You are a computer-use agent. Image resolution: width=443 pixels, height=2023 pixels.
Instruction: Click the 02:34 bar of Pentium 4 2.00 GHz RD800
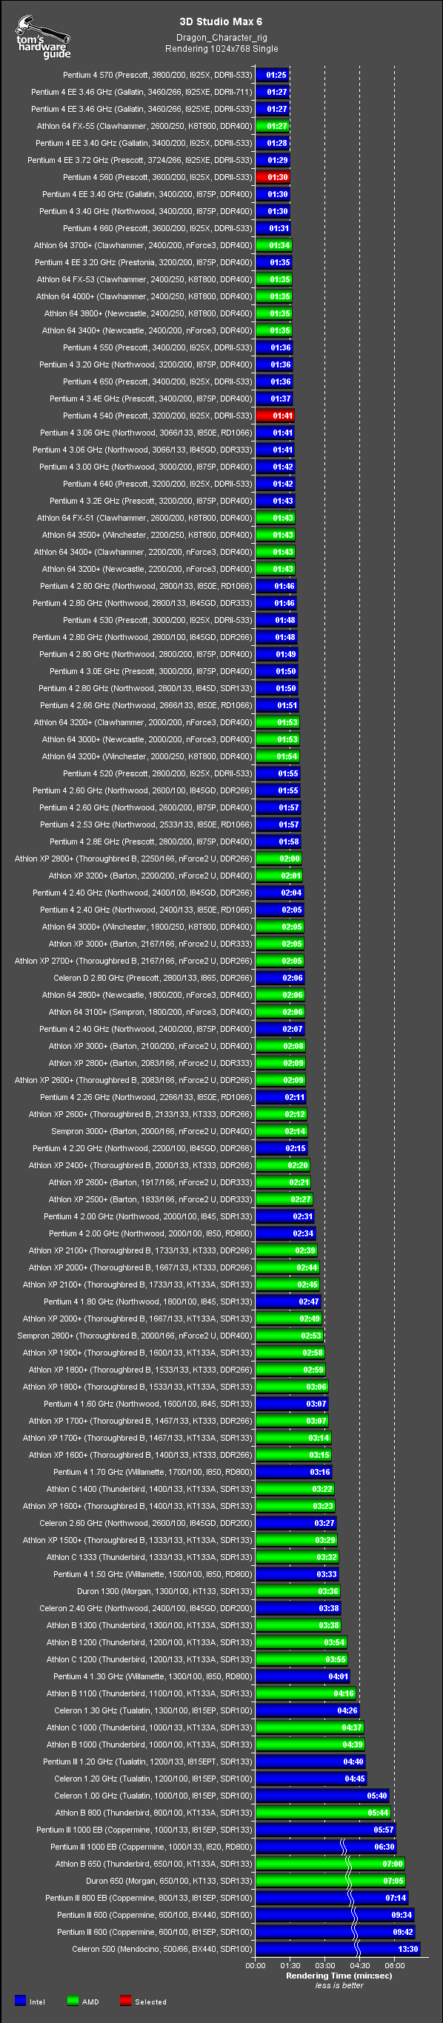pos(286,1234)
